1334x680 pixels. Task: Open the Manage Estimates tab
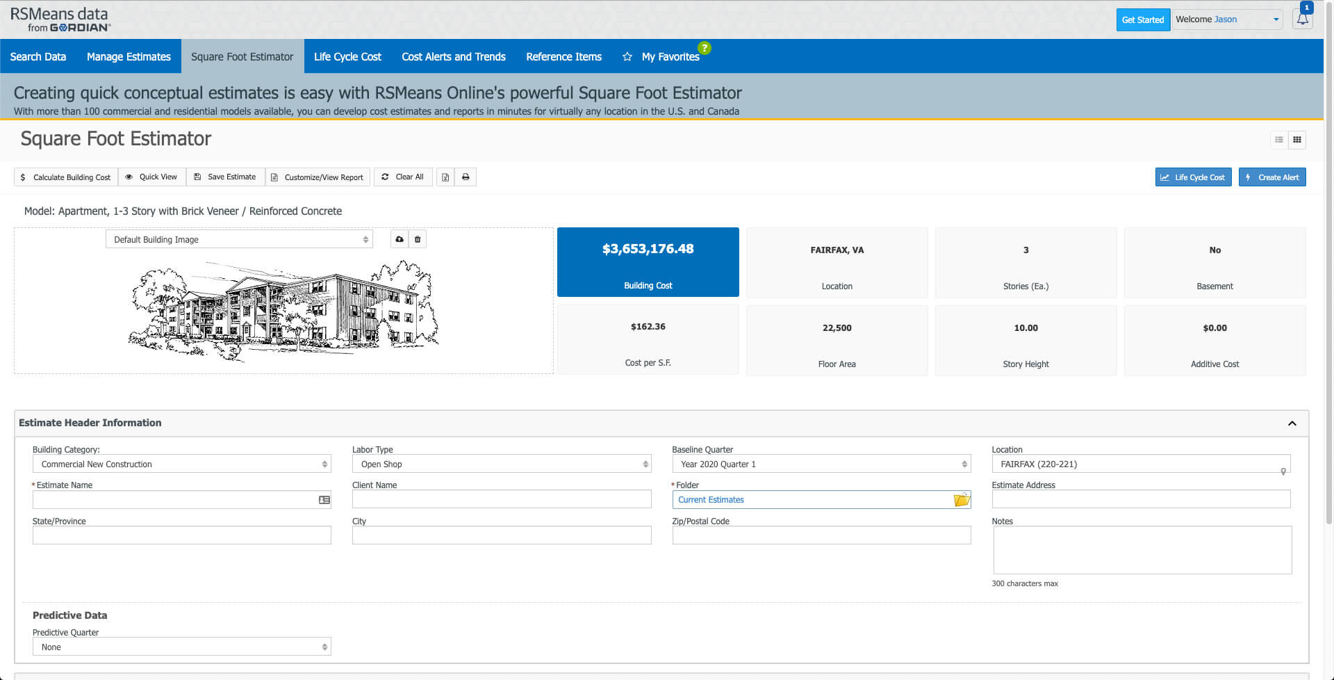[x=129, y=56]
